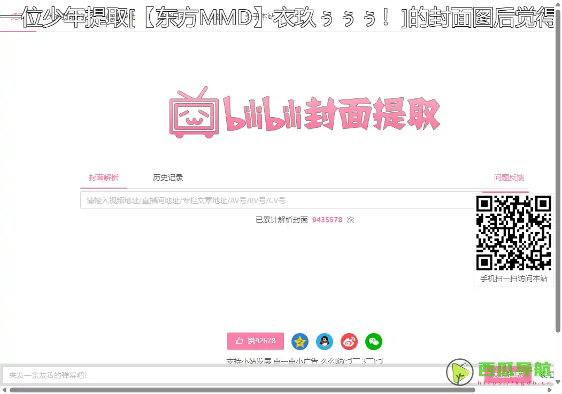Click the QR code for mobile access
Image resolution: width=562 pixels, height=394 pixels.
coord(514,234)
